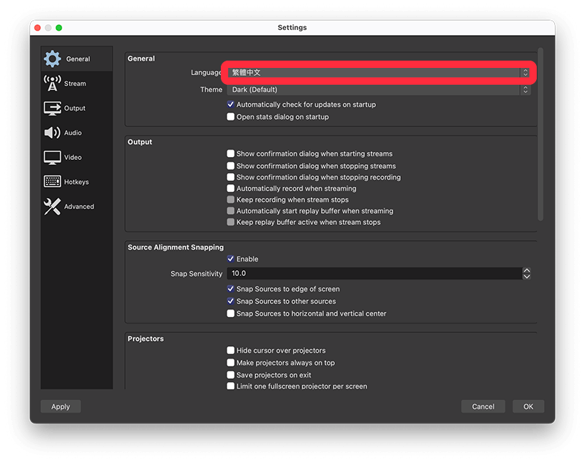The width and height of the screenshot is (585, 463).
Task: Open Audio settings speaker icon
Action: 52,133
